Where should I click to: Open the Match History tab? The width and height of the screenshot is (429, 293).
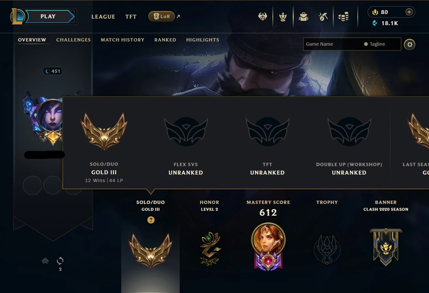pos(123,40)
